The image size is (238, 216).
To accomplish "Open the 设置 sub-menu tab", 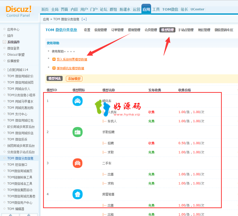I will (x=87, y=30).
